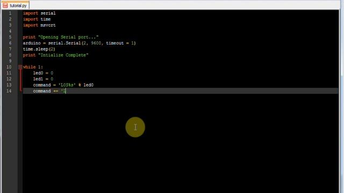The width and height of the screenshot is (344, 193).
Task: Click line number 1 in the margin
Action: click(x=10, y=13)
